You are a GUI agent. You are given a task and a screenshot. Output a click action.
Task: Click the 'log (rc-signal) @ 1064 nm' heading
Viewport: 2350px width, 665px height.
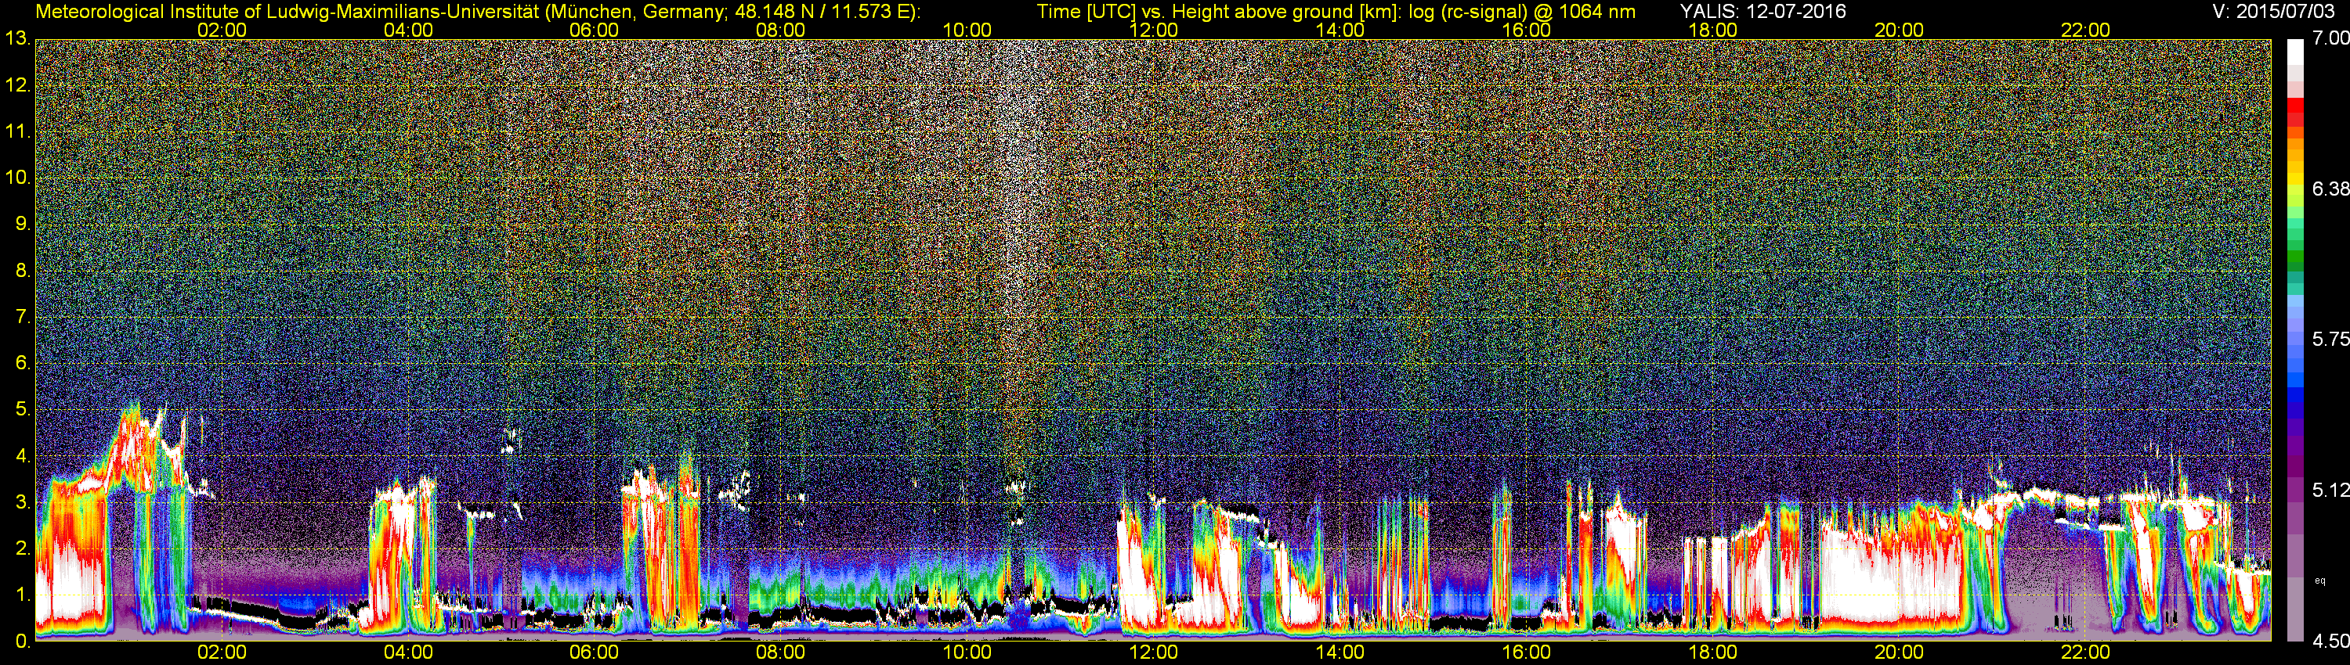point(1522,11)
